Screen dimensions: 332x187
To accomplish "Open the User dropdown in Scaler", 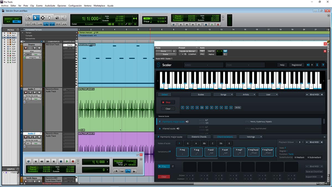I will pos(268,94).
